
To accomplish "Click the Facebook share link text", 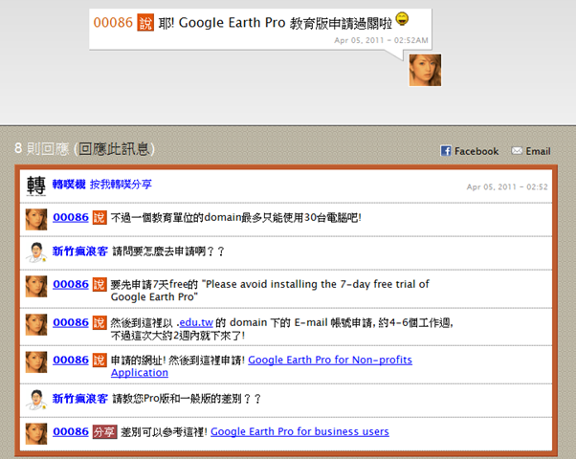I will tap(476, 151).
